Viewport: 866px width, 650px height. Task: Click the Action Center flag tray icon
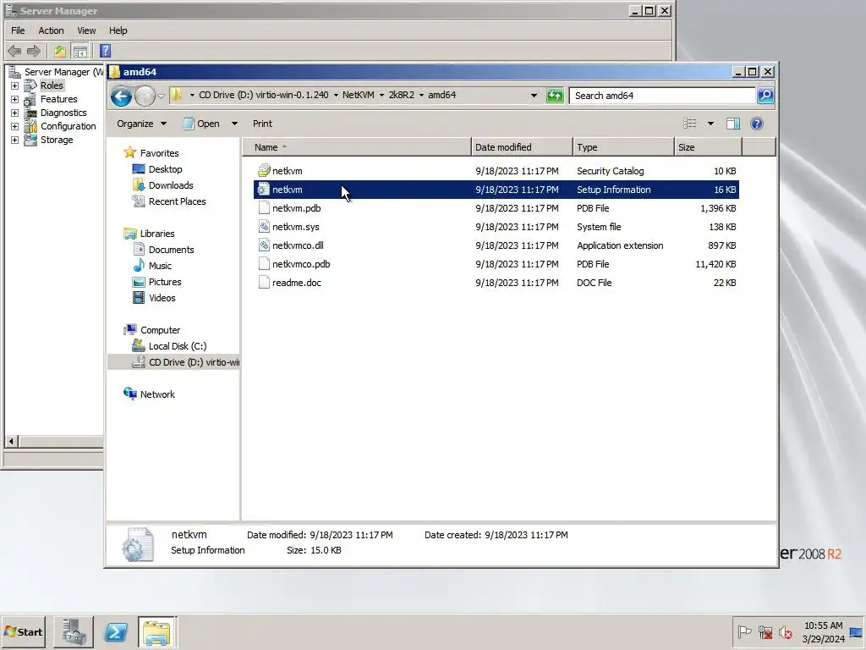[x=744, y=631]
